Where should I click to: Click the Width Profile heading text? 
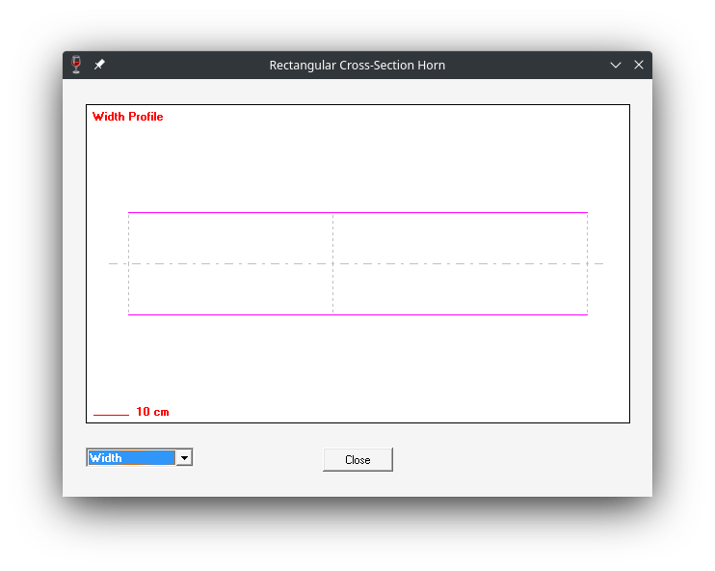tap(127, 117)
